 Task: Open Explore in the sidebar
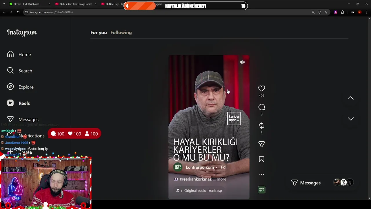[20, 87]
